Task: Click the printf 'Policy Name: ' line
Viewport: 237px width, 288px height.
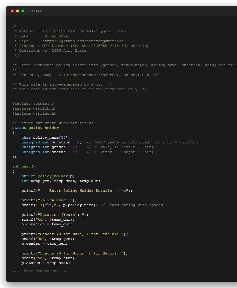Action: coord(49,200)
